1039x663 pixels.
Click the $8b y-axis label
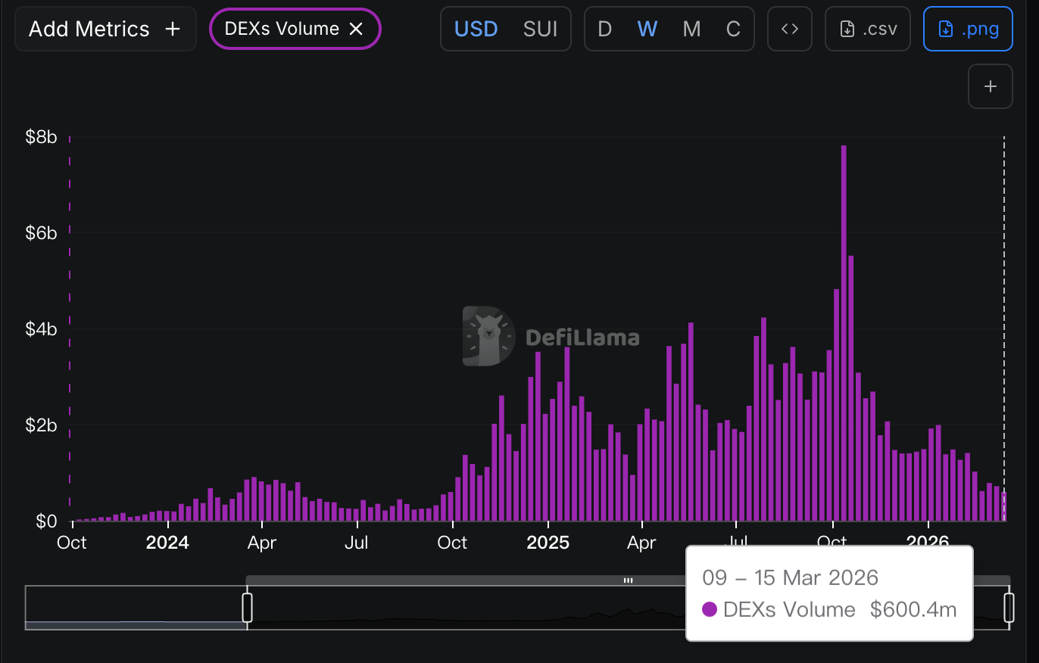coord(41,137)
